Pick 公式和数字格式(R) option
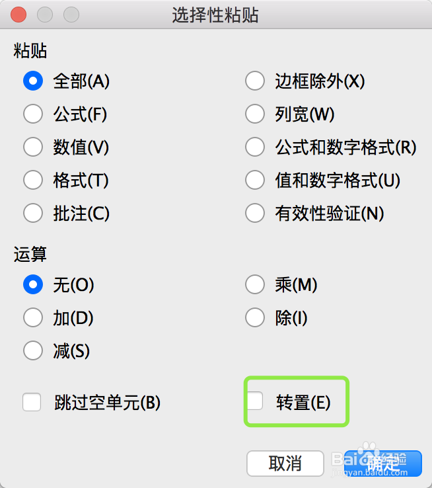 point(255,147)
